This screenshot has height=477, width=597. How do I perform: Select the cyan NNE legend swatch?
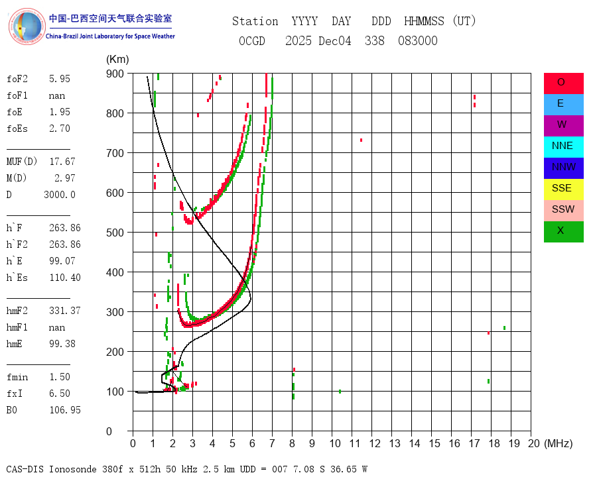[563, 147]
